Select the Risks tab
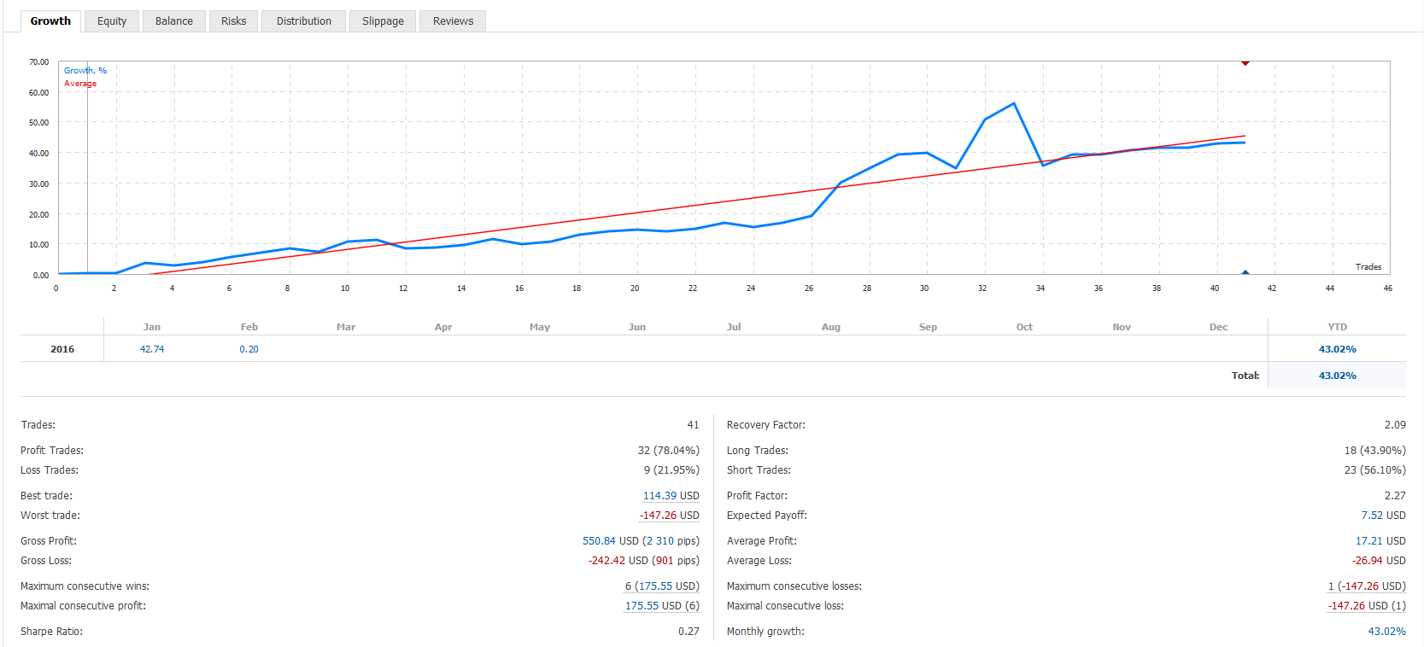The width and height of the screenshot is (1424, 647). tap(233, 21)
